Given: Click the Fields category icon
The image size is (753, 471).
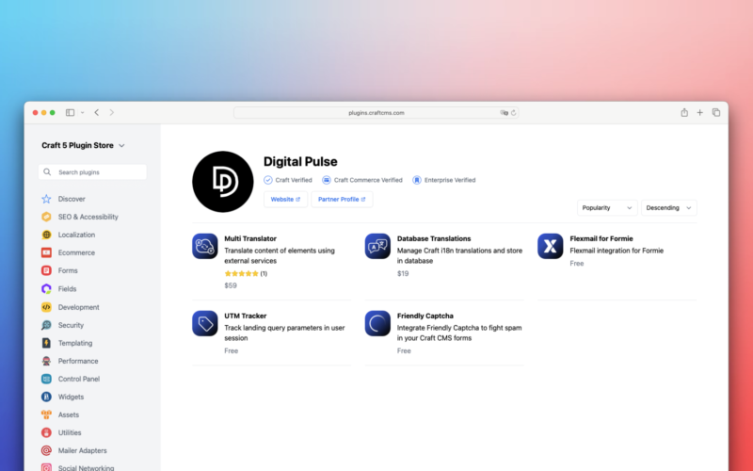Looking at the screenshot, I should point(46,289).
